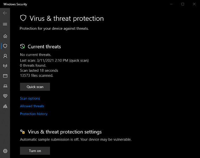Click the protection settings gears warning icon
The image size is (200, 158).
(22, 132)
